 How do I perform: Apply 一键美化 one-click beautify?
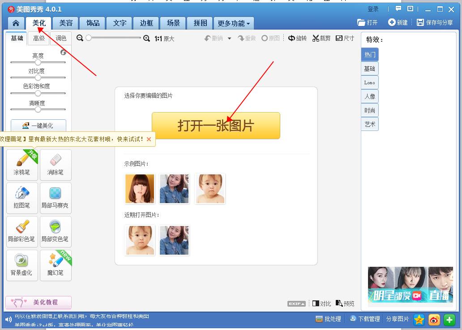pos(38,126)
